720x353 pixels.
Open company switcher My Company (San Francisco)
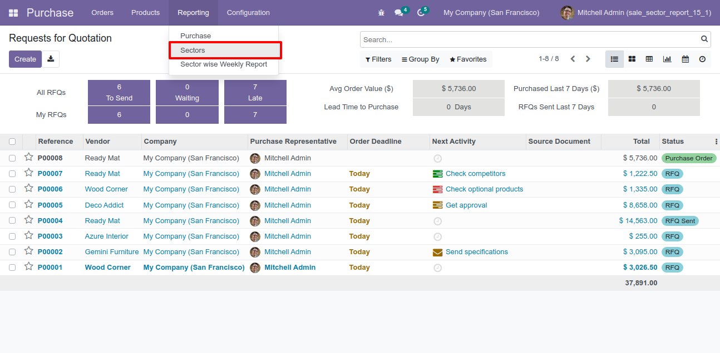[x=491, y=13]
